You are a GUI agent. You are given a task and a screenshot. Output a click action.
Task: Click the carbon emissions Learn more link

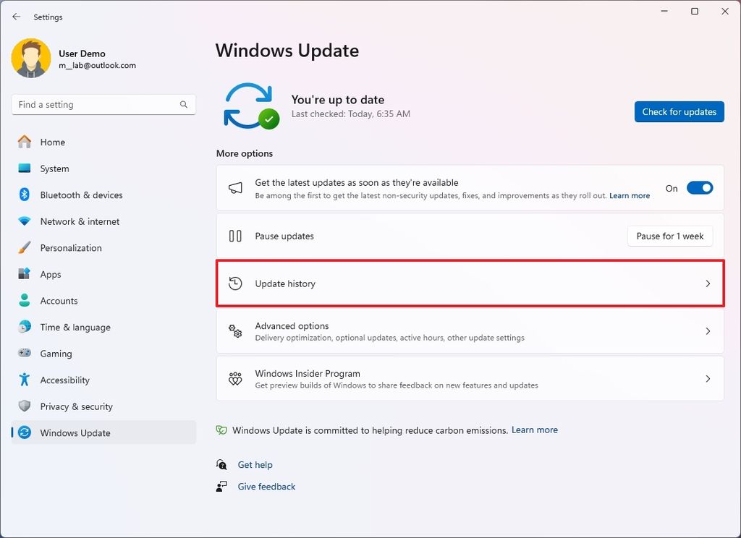pyautogui.click(x=534, y=430)
